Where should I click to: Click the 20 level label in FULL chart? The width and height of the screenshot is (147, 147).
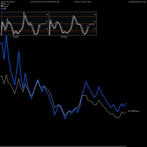95,29
